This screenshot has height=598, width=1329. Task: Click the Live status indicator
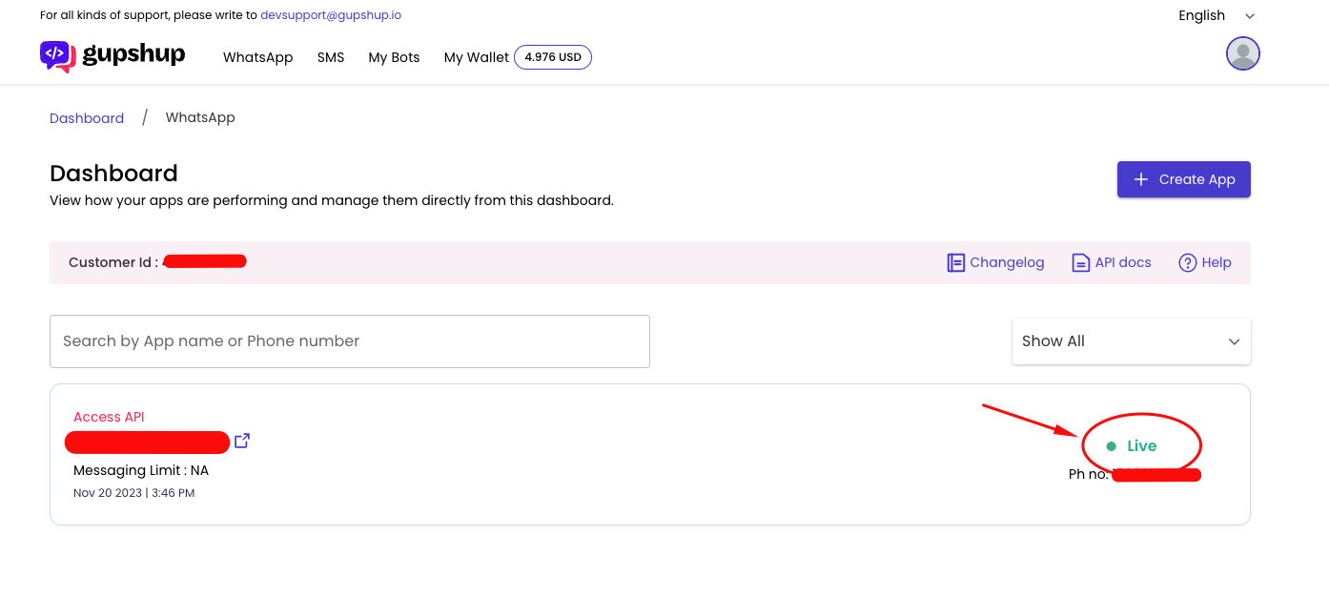coord(1132,445)
